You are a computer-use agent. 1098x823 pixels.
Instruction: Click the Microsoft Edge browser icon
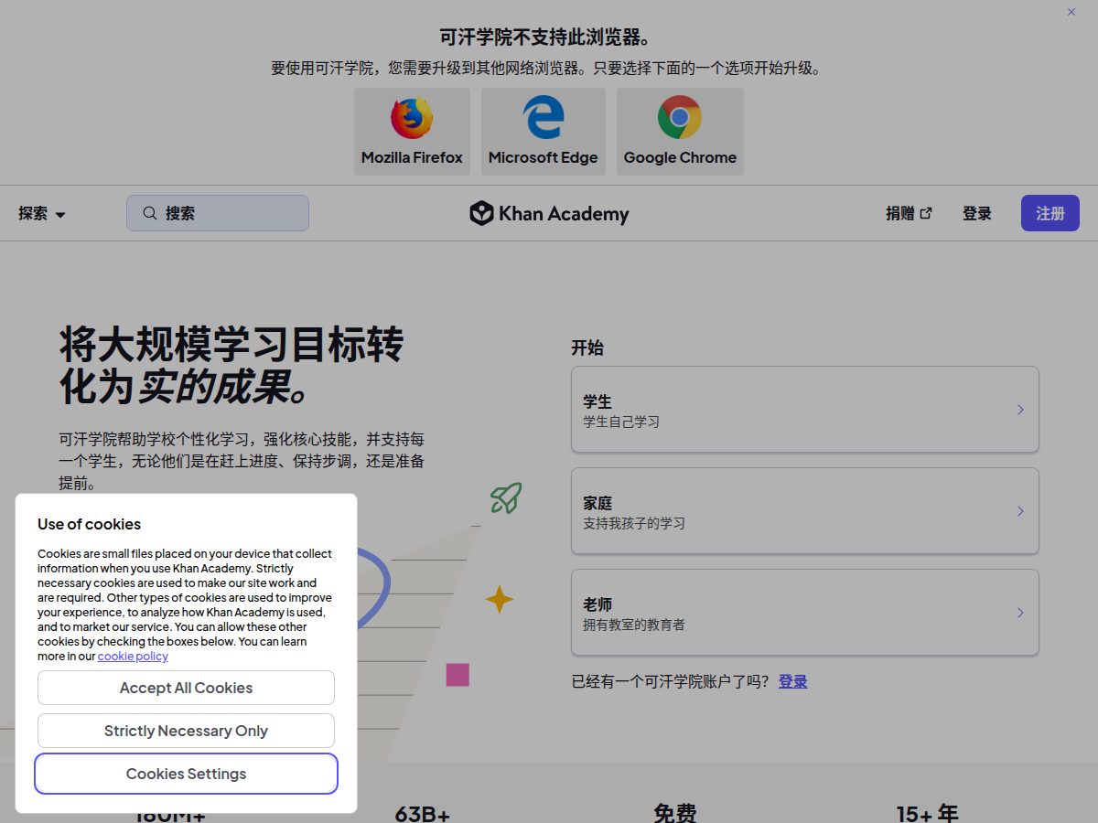(543, 118)
